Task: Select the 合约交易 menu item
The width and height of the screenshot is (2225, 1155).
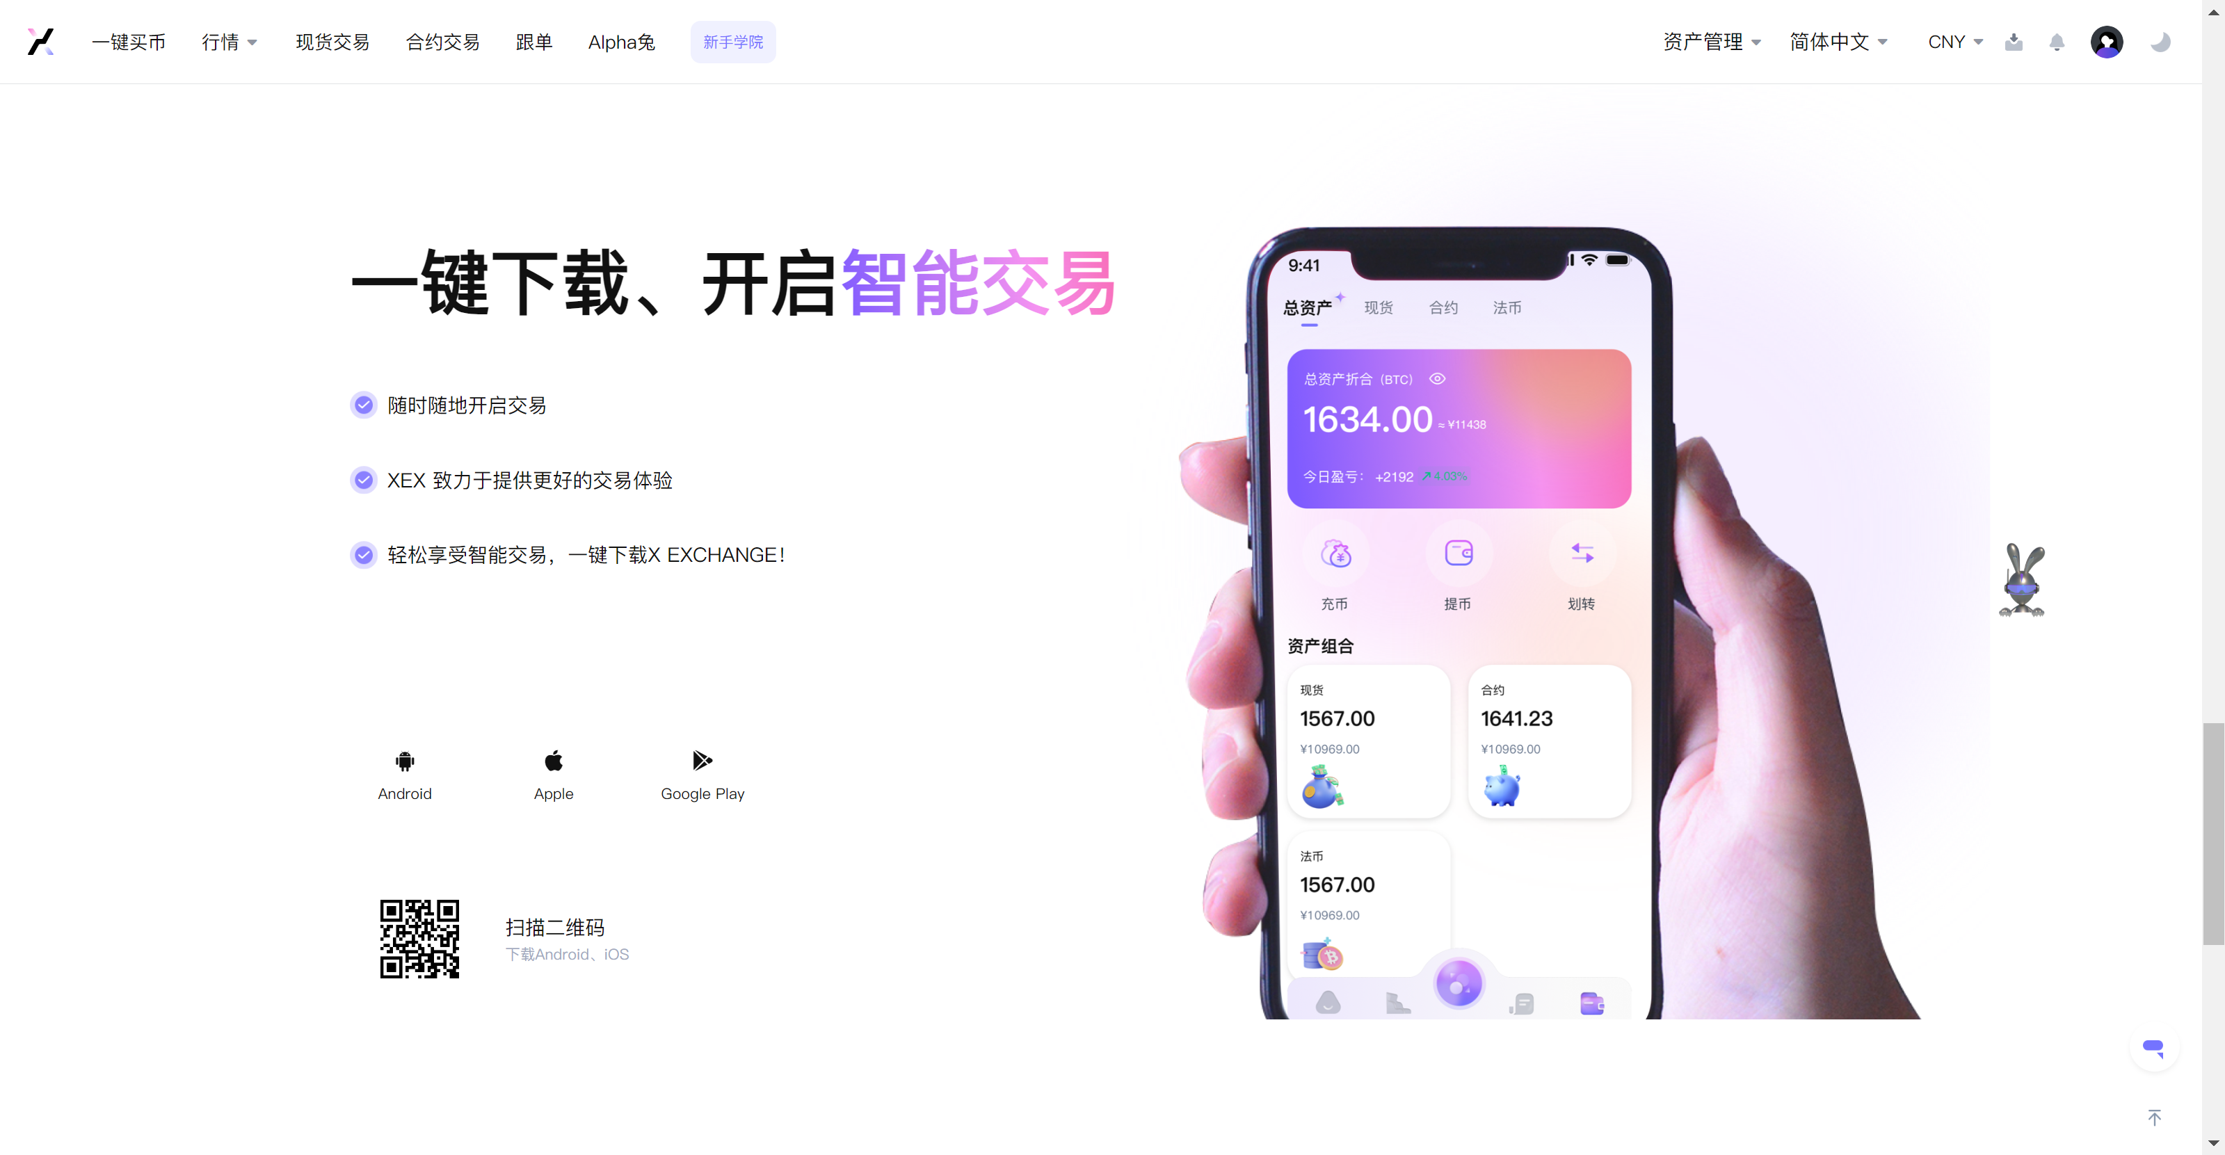Action: tap(444, 41)
